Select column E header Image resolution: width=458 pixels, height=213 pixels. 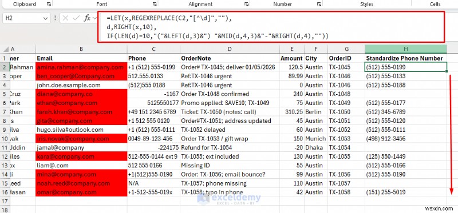(292, 49)
